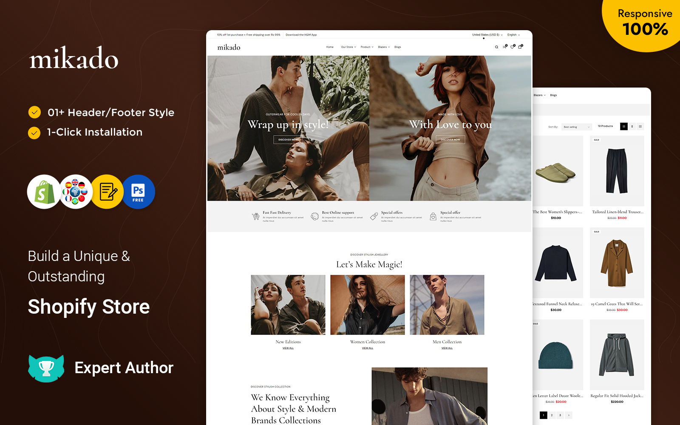
Task: Open the shopping bag cart icon
Action: point(520,47)
